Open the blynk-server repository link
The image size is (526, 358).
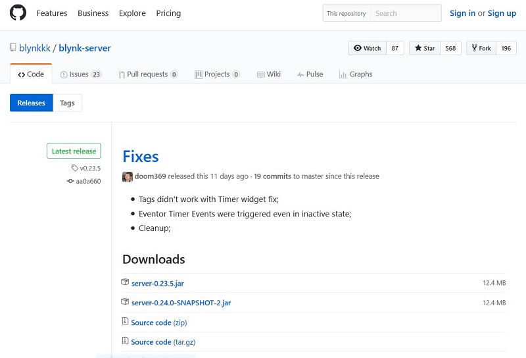point(85,48)
